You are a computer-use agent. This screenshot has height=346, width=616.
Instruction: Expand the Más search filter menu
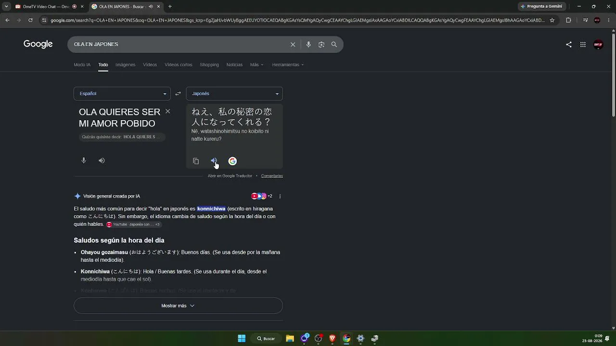(257, 65)
